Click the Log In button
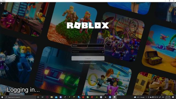 point(88,58)
